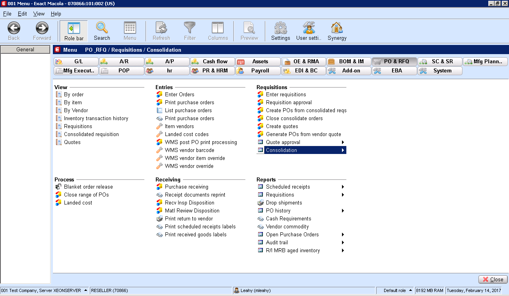
Task: Click the Filter funnel icon
Action: tap(190, 27)
